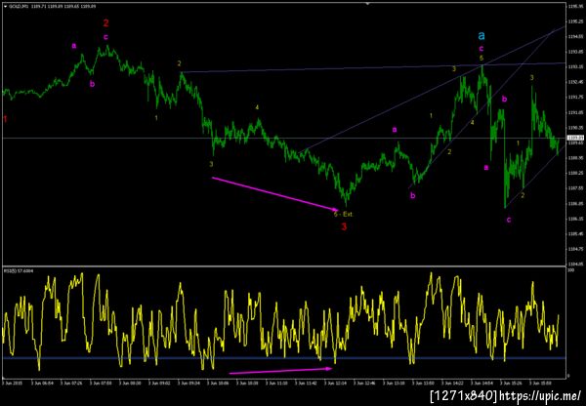This screenshot has height=406, width=586.
Task: Select the RSI(5) 57.6994 indicator label
Action: (x=19, y=270)
